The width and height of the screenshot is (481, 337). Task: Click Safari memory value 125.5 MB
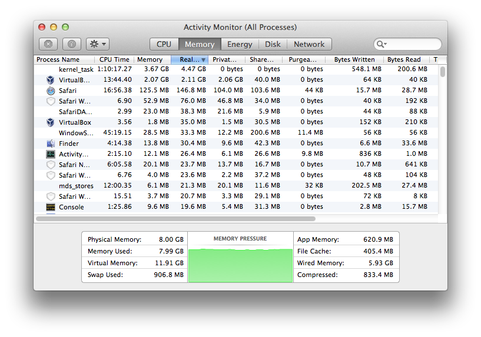coord(154,90)
